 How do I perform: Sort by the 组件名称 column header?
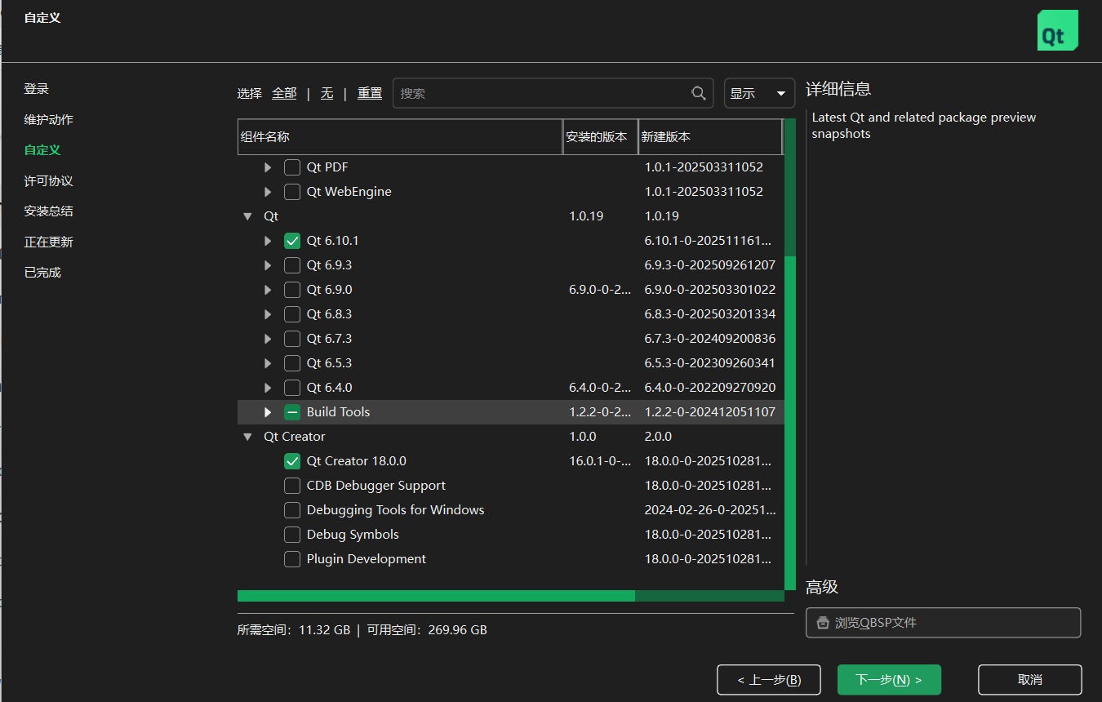click(400, 137)
